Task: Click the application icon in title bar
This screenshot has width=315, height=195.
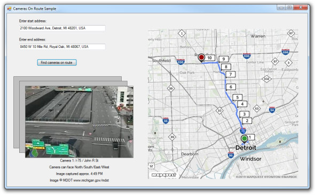Action: pos(9,9)
